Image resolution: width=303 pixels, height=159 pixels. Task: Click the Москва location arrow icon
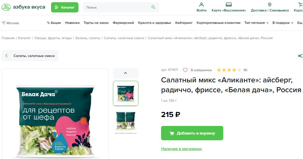(x=4, y=23)
